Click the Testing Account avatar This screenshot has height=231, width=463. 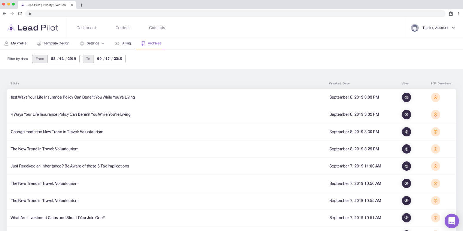tap(415, 28)
